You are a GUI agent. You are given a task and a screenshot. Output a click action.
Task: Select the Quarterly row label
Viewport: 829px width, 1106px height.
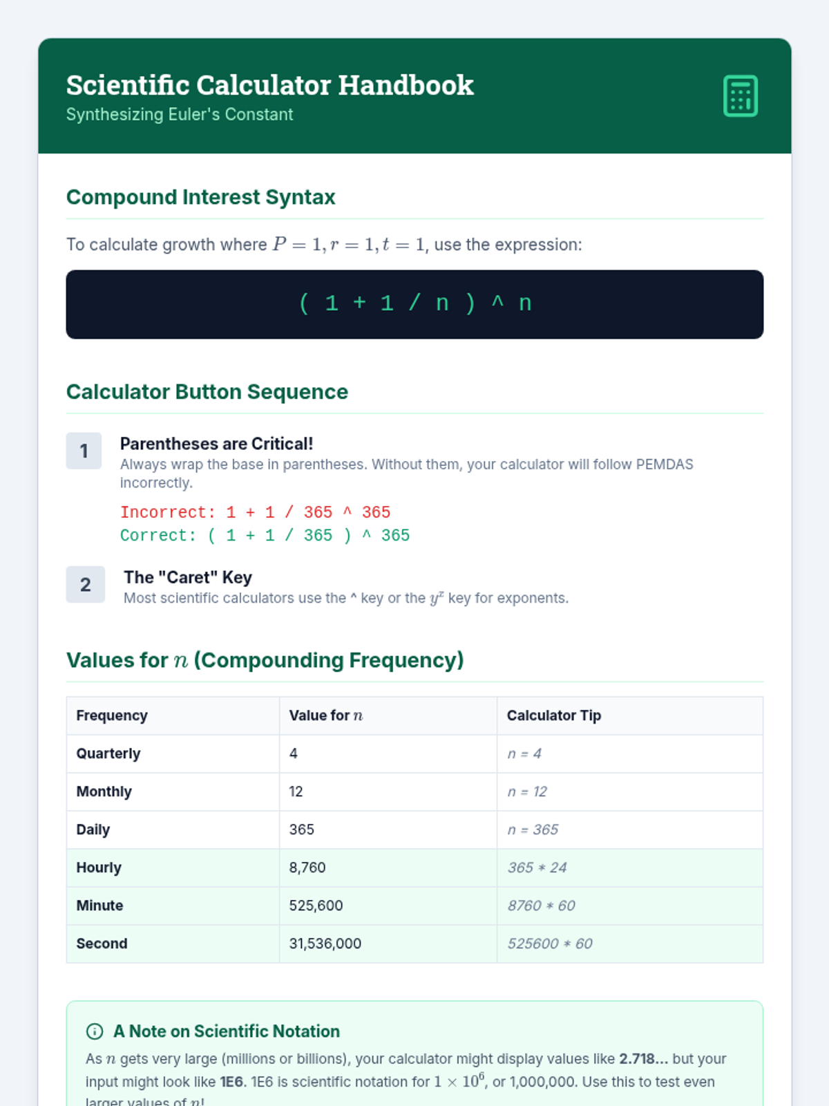[x=108, y=753]
